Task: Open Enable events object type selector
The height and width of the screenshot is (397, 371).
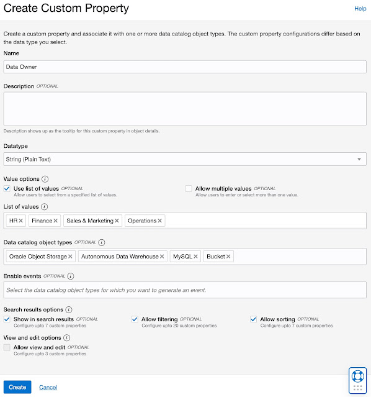Action: (x=185, y=290)
